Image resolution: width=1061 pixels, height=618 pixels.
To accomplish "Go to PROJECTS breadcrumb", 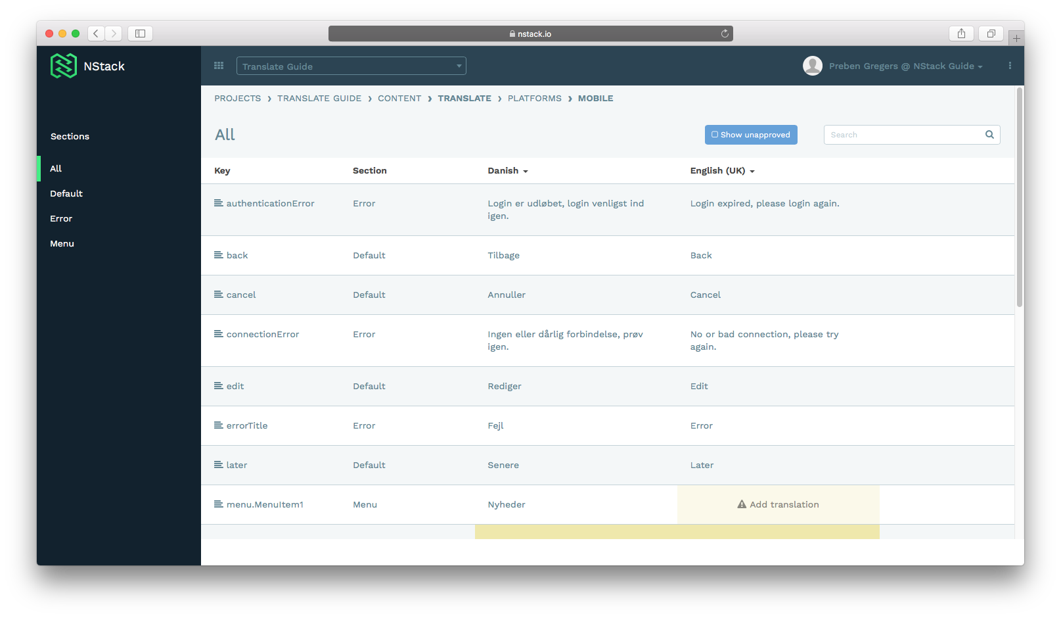I will click(237, 98).
